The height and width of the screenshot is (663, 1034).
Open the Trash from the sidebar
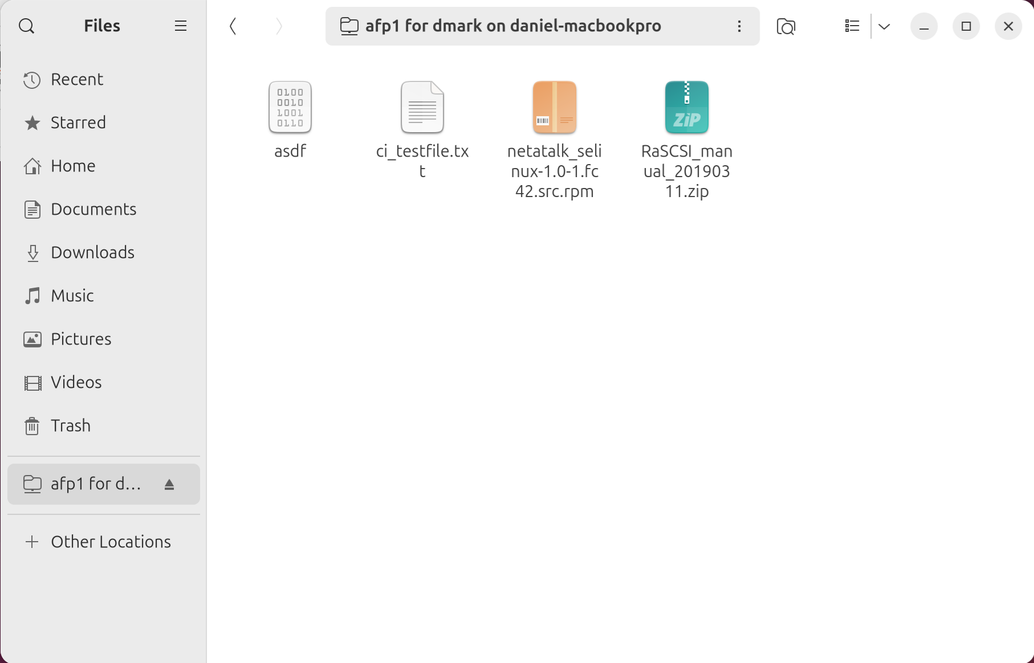pyautogui.click(x=70, y=425)
